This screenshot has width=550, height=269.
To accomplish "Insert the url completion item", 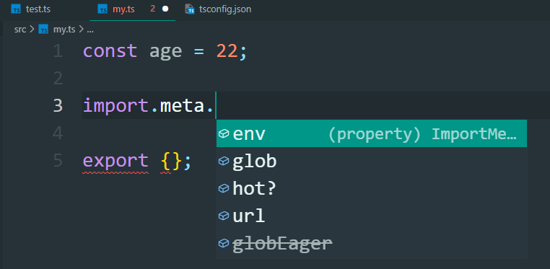I will tap(372, 216).
